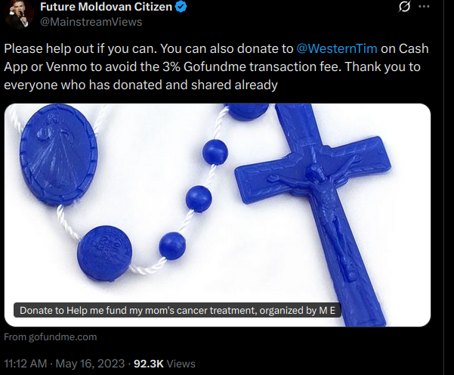The image size is (454, 375).
Task: Visit the @MainstreamViews handle
Action: pos(91,22)
